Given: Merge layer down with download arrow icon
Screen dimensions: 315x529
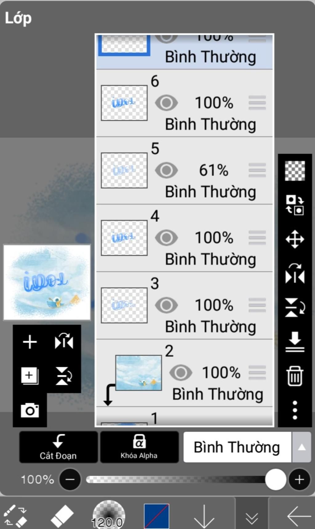Looking at the screenshot, I should (x=295, y=341).
